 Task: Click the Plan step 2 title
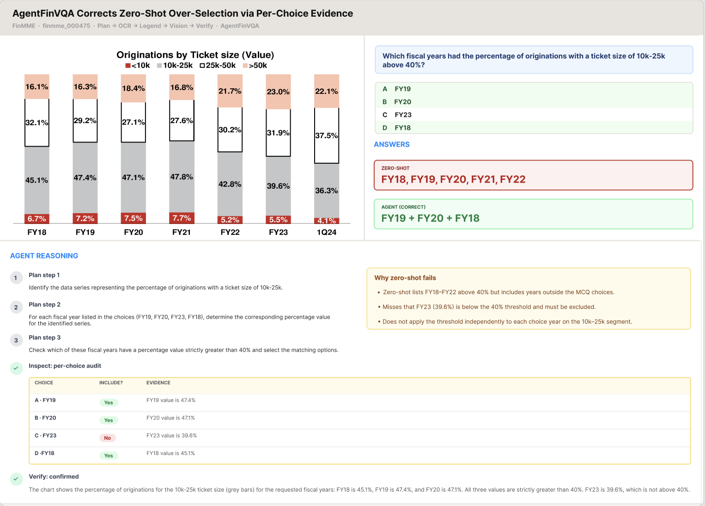click(44, 304)
